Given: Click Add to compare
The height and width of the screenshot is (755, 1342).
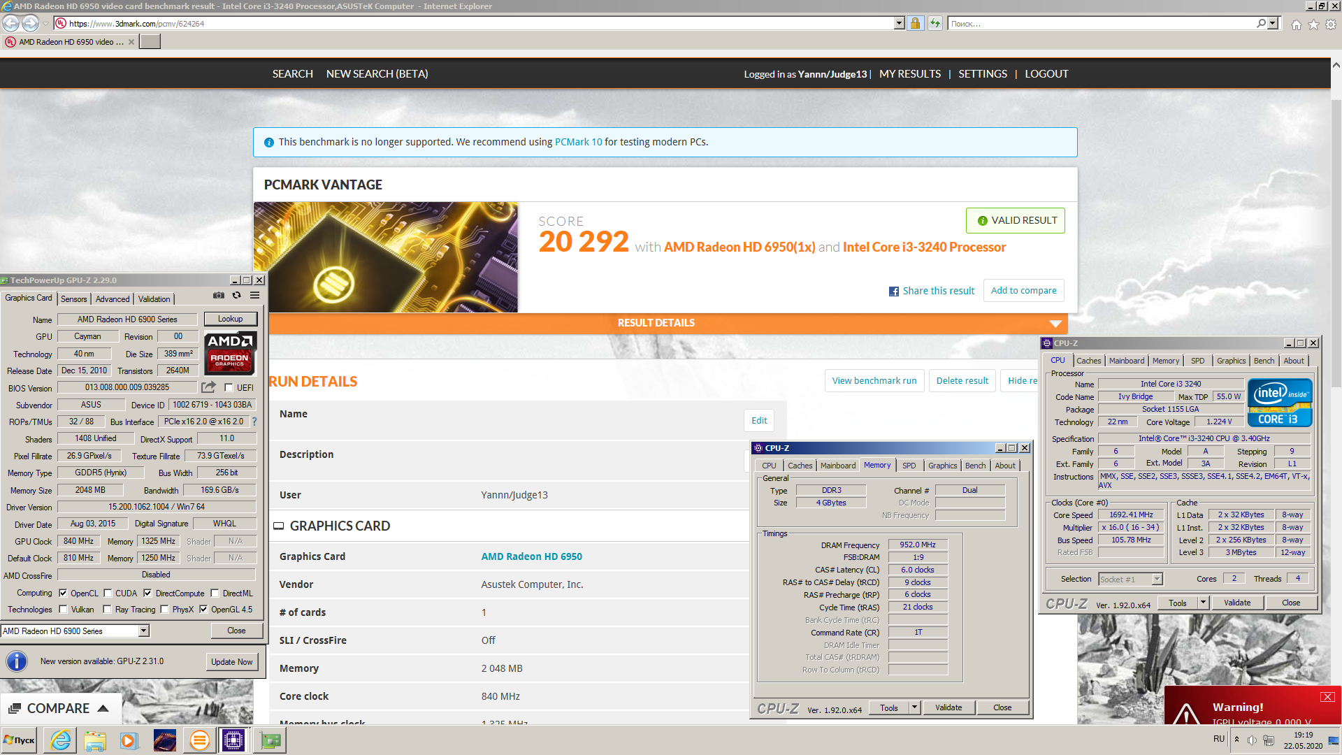Looking at the screenshot, I should [x=1024, y=291].
